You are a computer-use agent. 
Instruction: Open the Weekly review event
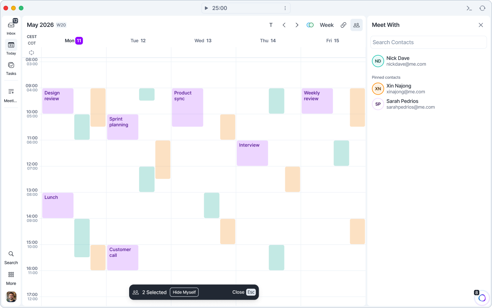click(317, 101)
